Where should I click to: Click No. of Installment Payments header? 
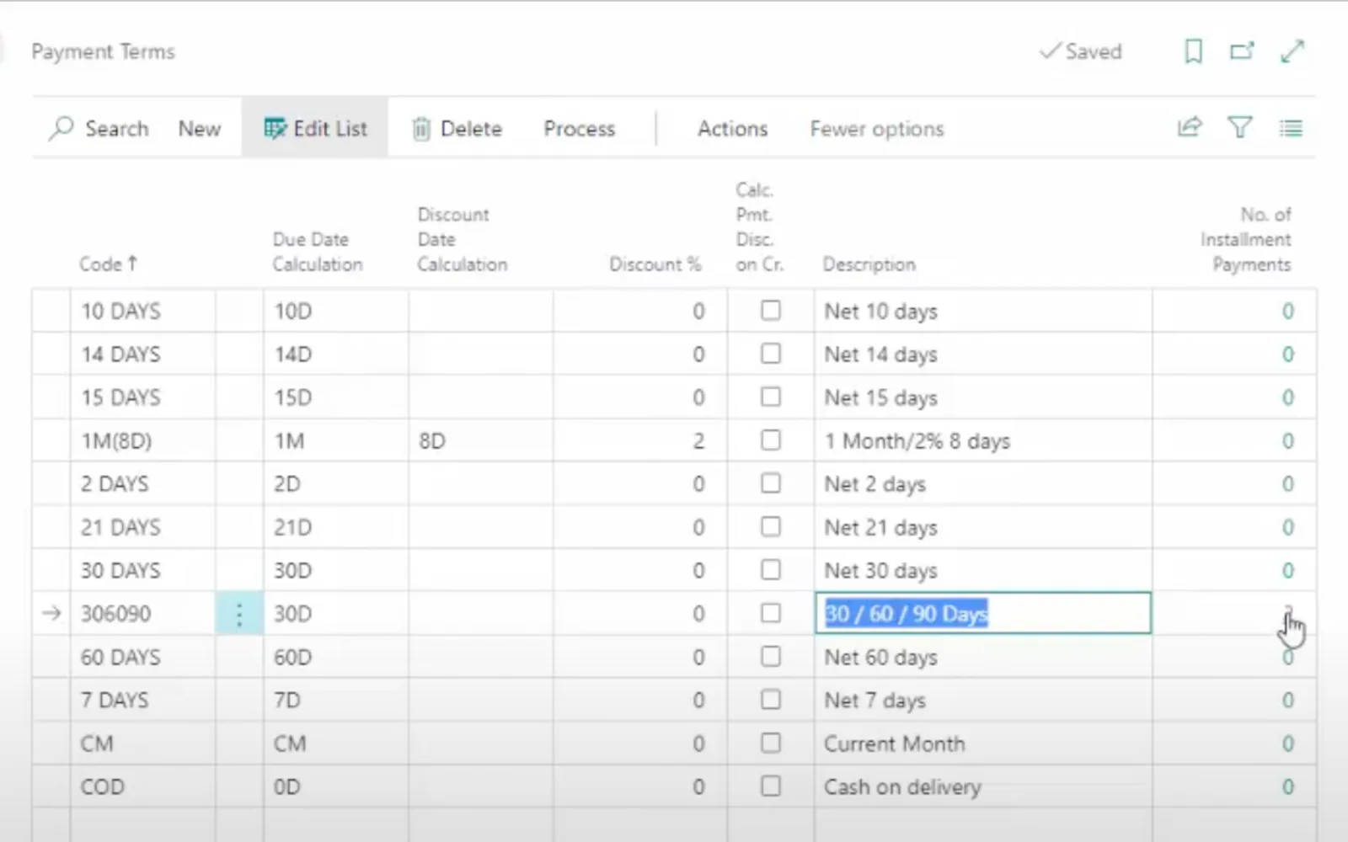click(1245, 239)
